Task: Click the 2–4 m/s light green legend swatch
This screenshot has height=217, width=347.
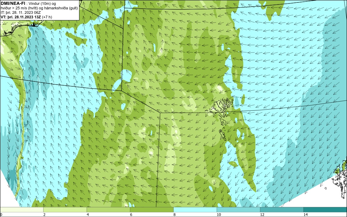Action: click(x=65, y=210)
